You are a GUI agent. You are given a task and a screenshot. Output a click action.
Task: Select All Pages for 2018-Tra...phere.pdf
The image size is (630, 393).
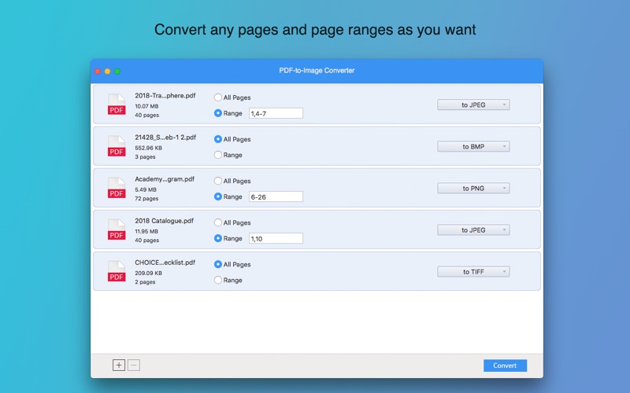point(218,97)
